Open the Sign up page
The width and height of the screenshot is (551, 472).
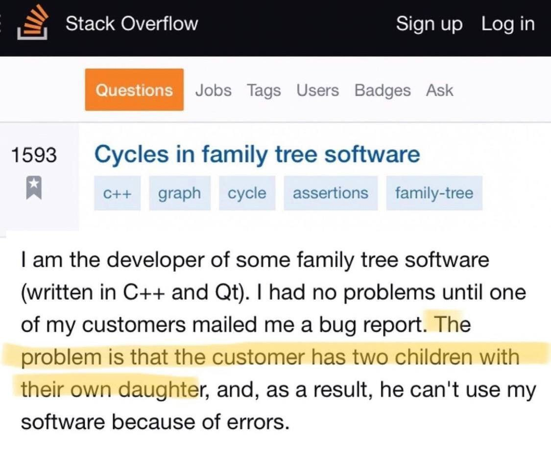click(429, 24)
